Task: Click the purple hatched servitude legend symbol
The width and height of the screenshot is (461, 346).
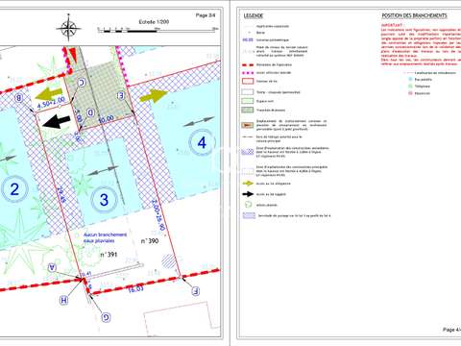Action: (x=249, y=215)
